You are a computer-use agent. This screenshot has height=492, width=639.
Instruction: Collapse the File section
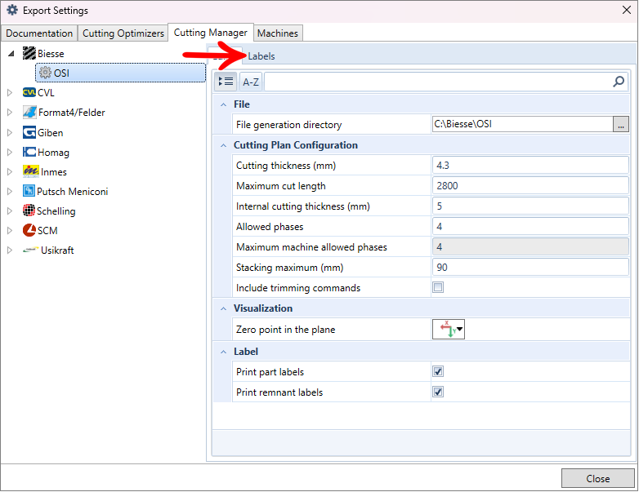point(223,104)
